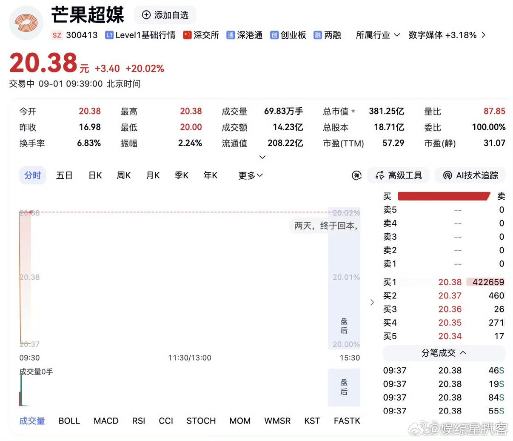Click 盘后 area in volume chart
This screenshot has width=513, height=441.
344,387
